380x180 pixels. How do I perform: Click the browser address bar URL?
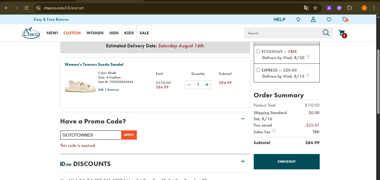pos(64,8)
